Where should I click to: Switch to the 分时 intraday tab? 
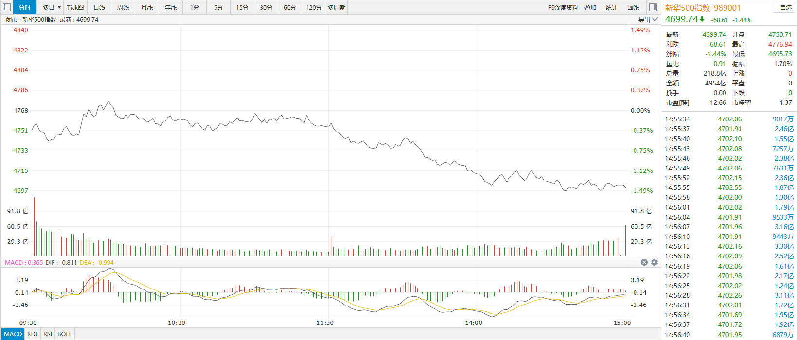tap(25, 7)
